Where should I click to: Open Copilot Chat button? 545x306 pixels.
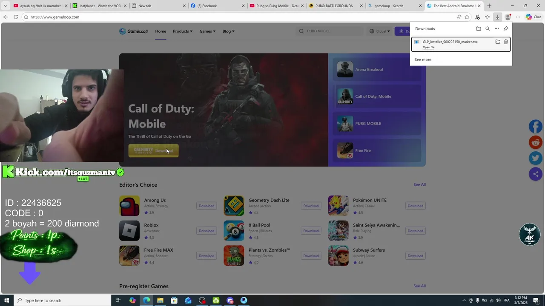(533, 17)
